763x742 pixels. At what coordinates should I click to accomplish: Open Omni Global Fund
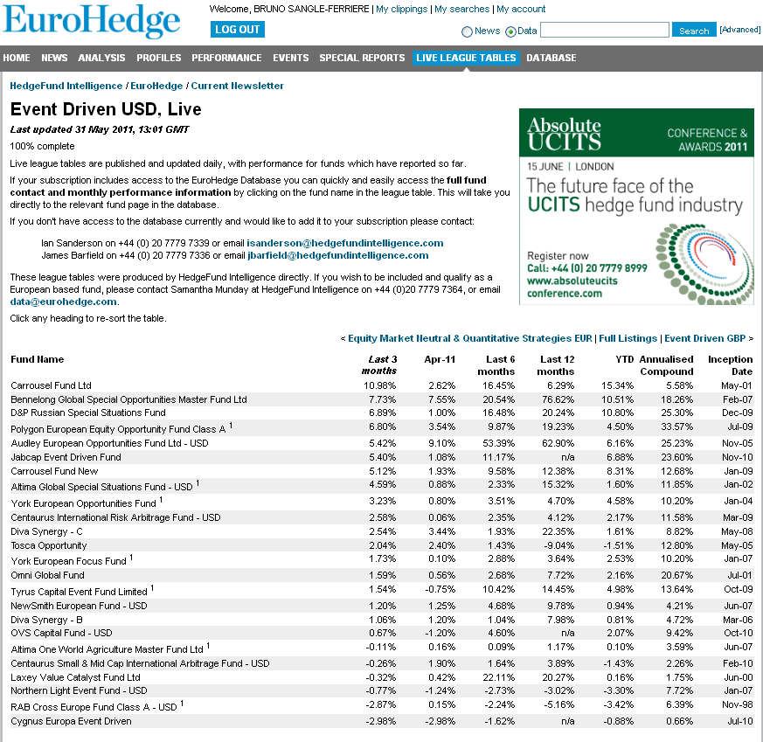coord(48,575)
